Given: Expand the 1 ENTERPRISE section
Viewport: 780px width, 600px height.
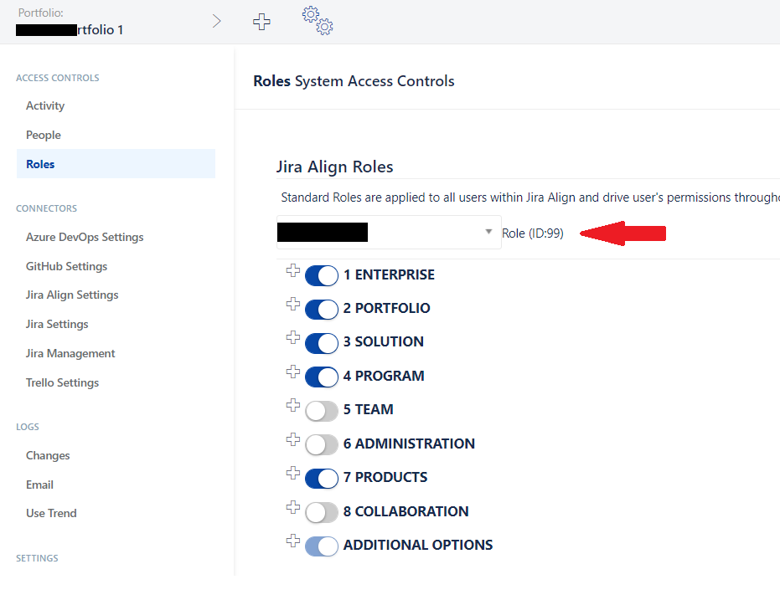Looking at the screenshot, I should click(293, 270).
